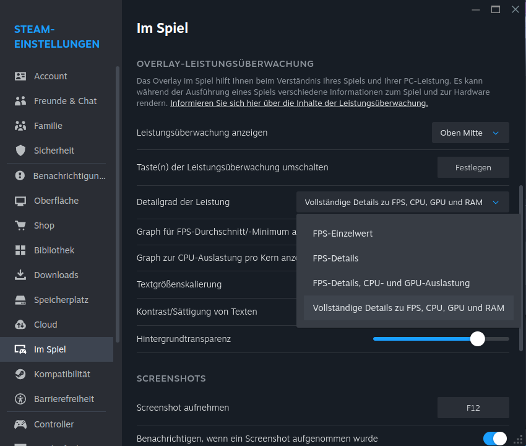Image resolution: width=526 pixels, height=446 pixels.
Task: Click the Festlegen key binding button
Action: [473, 167]
